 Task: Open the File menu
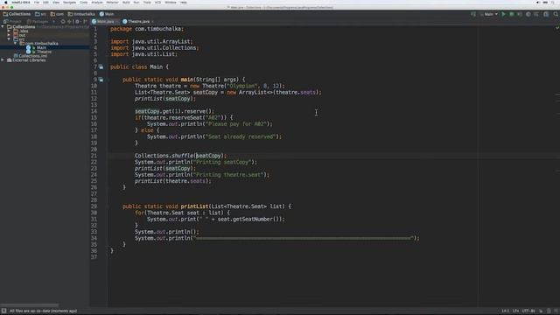point(37,2)
